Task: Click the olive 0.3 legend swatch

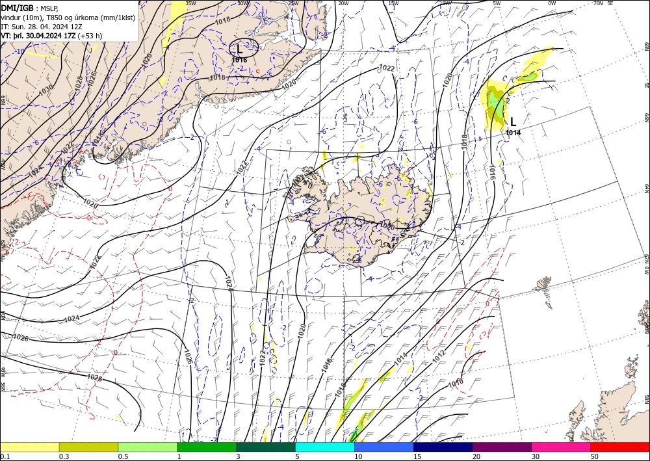Action: [x=88, y=447]
